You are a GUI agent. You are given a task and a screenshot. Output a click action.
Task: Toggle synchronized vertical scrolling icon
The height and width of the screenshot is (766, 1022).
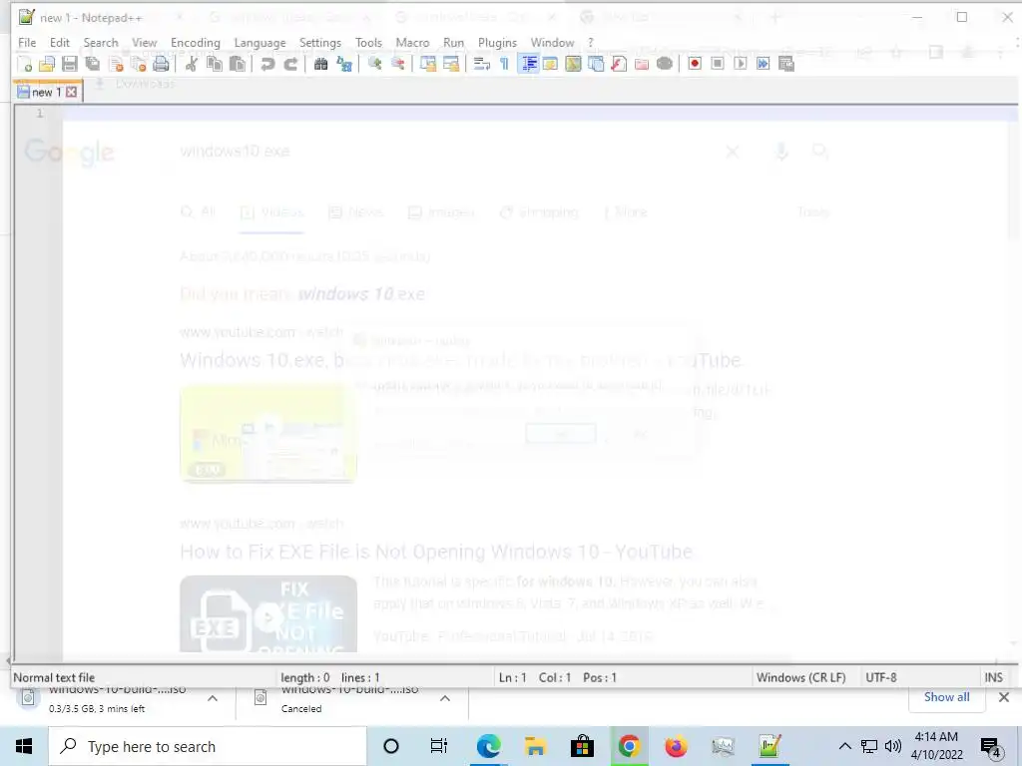click(428, 64)
